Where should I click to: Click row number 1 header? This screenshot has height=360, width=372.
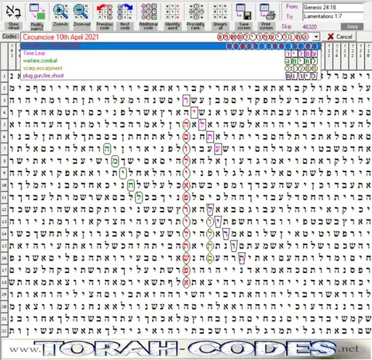(4, 76)
